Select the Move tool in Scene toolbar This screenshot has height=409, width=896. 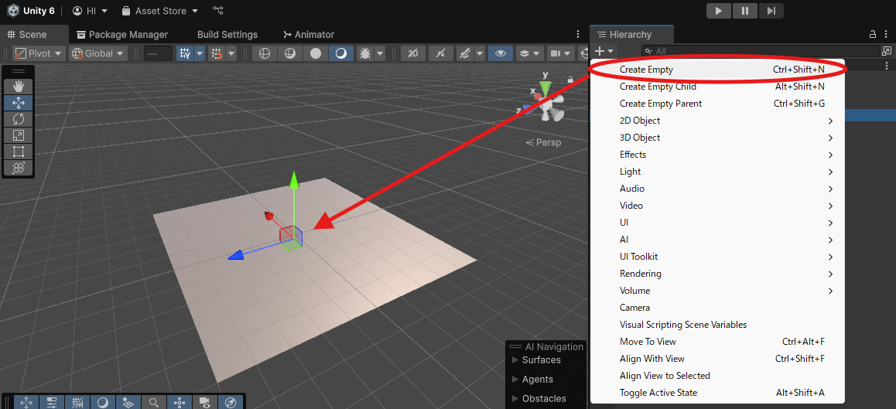(19, 103)
